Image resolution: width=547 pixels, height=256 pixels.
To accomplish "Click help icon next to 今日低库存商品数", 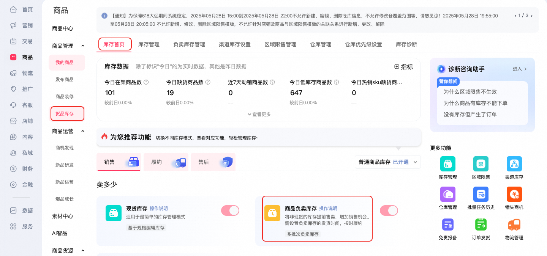I will click(x=337, y=82).
